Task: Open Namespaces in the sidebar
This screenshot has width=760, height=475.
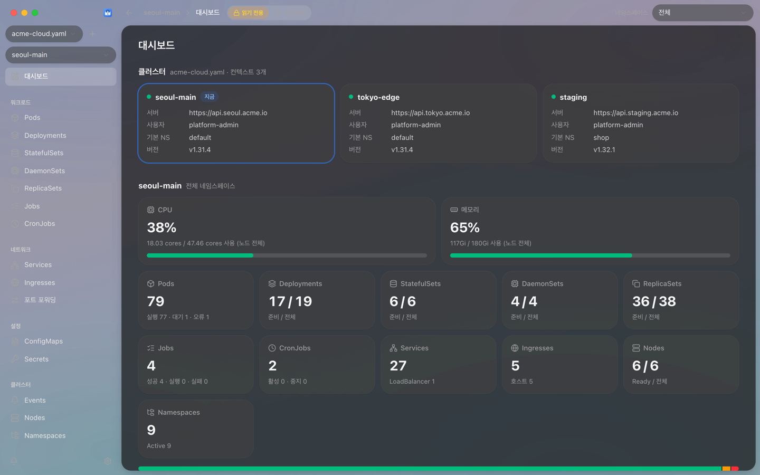Action: (61, 436)
